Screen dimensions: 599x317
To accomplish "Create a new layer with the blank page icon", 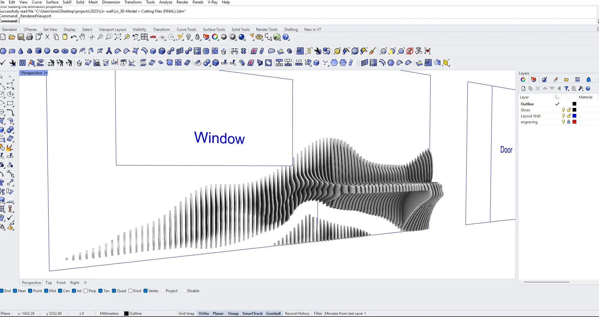I will click(523, 88).
